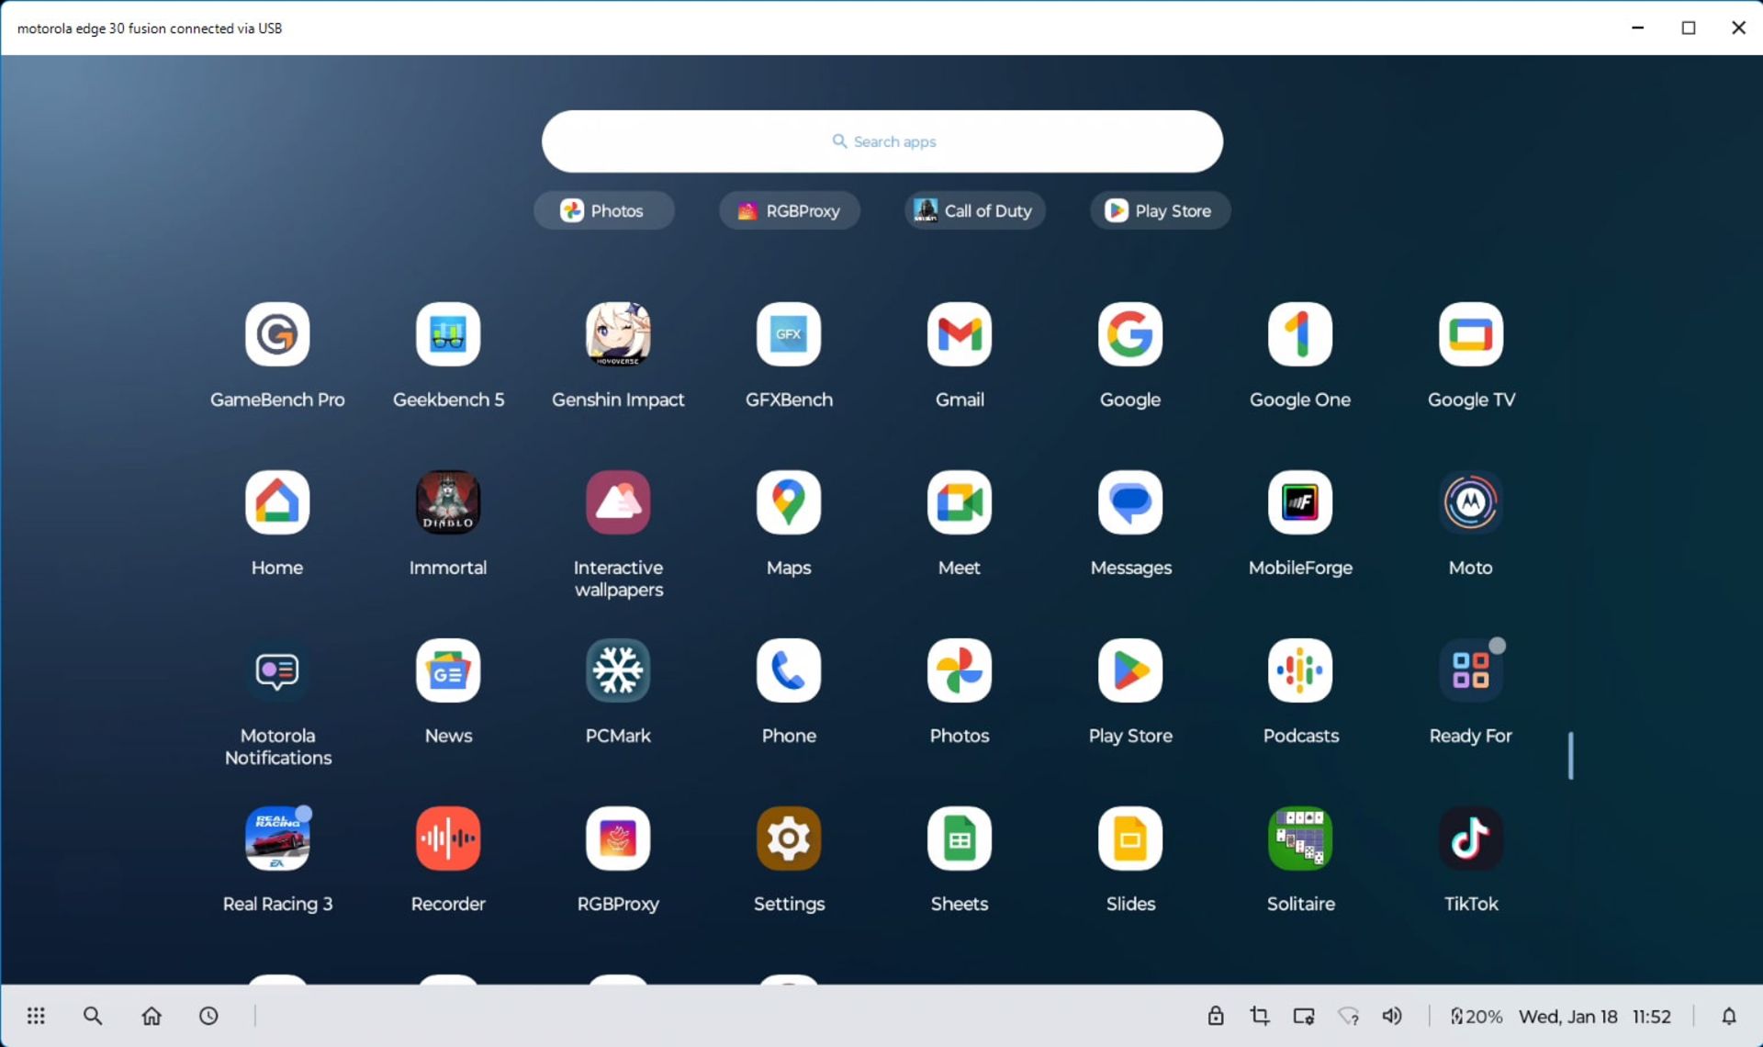
Task: Click Search apps input field
Action: pyautogui.click(x=882, y=141)
